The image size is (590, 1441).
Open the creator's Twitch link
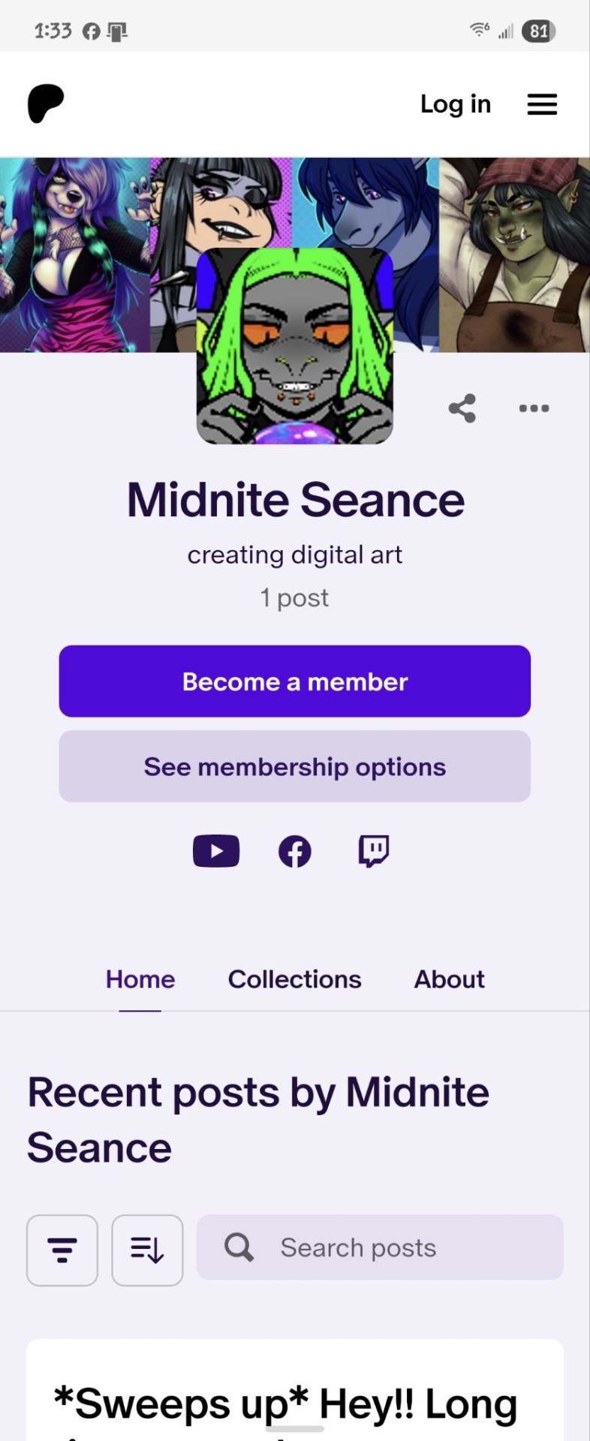tap(374, 851)
